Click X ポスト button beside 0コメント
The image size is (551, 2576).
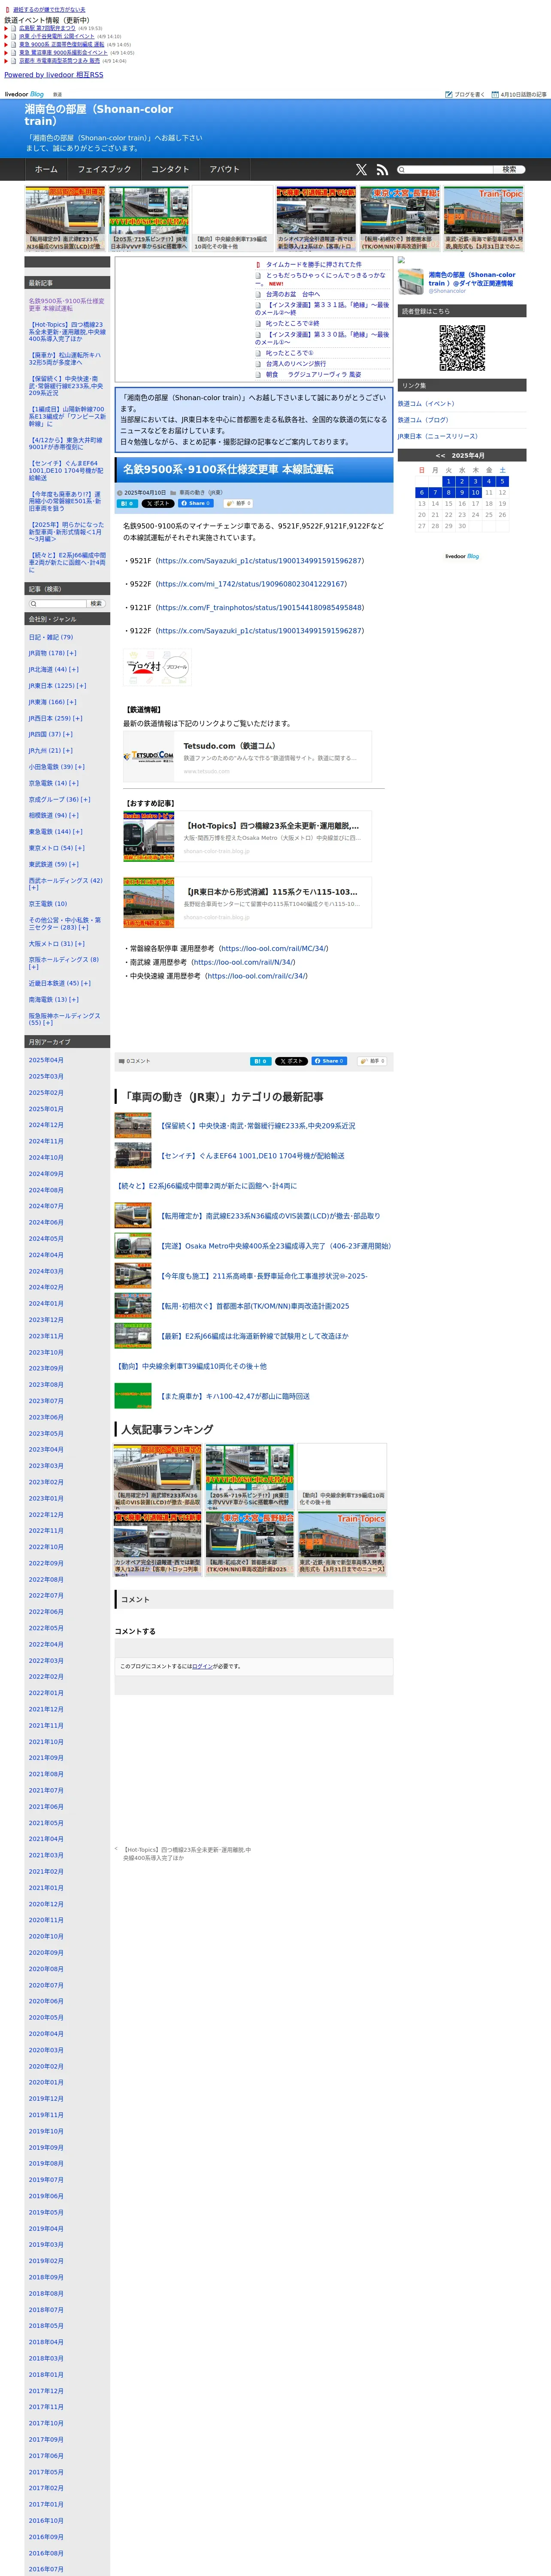[x=292, y=1061]
